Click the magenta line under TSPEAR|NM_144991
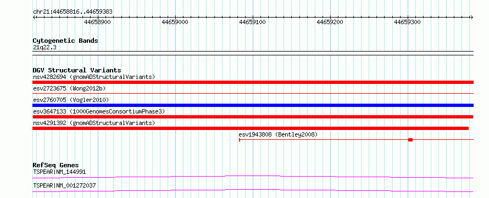This screenshot has width=489, height=198. pos(253,177)
